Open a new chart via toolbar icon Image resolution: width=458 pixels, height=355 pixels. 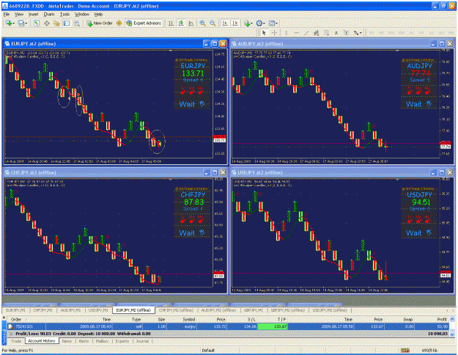8,23
